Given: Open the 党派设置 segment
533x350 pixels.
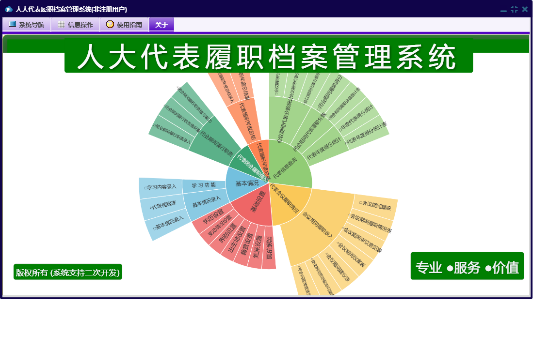Looking at the screenshot, I should point(257,247).
